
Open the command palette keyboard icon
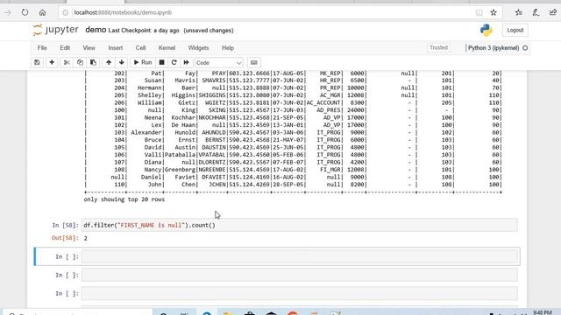click(x=254, y=62)
